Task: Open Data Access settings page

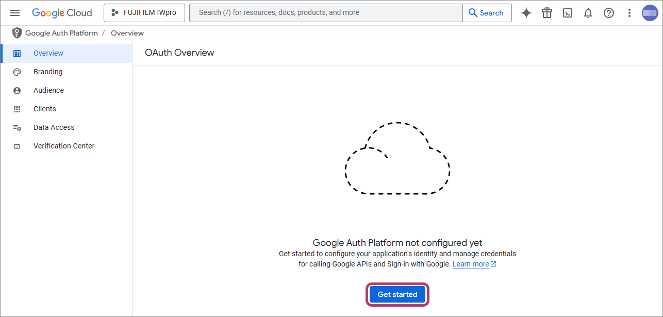Action: [x=54, y=127]
